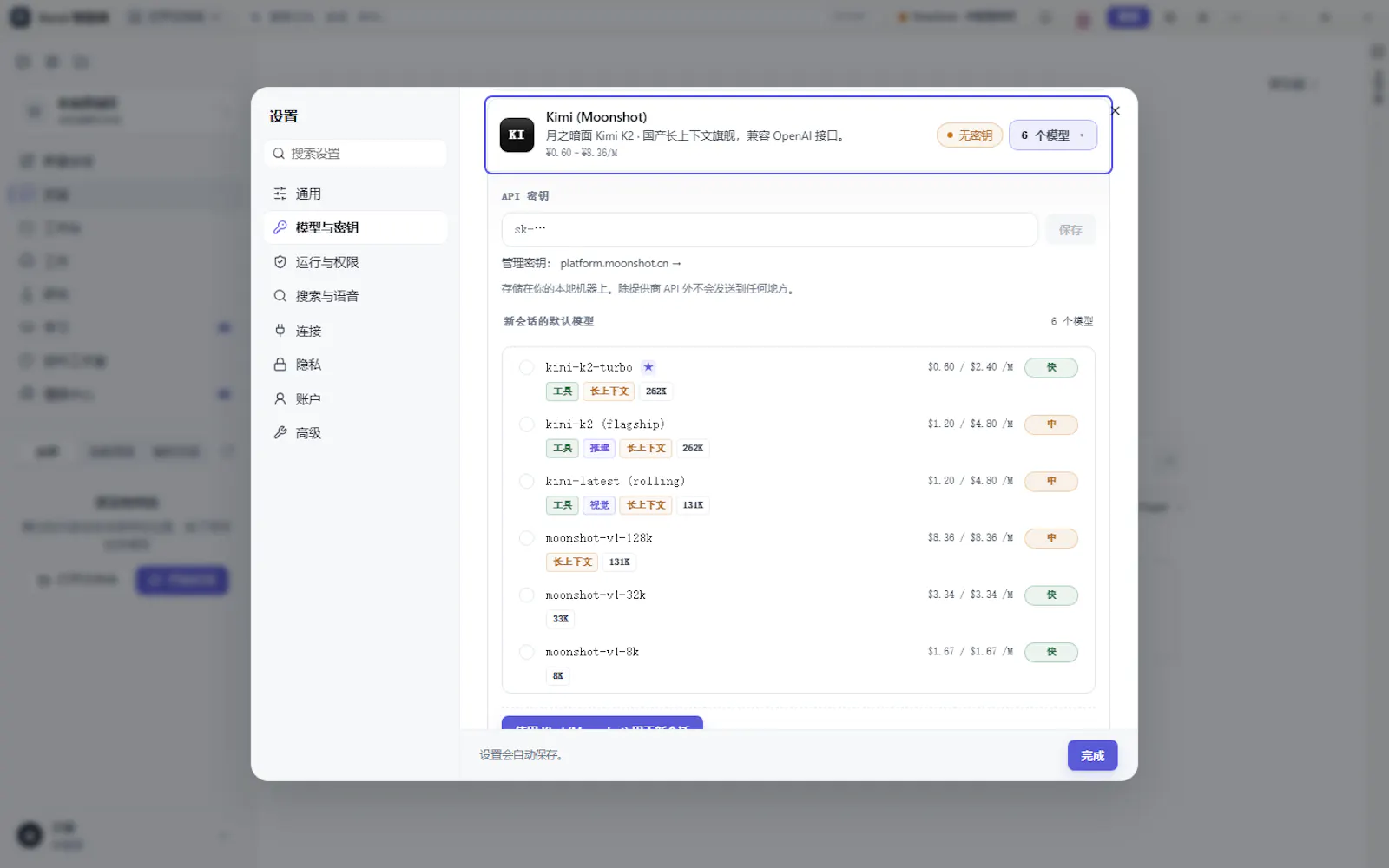The width and height of the screenshot is (1389, 868).
Task: Choose the moonshot-v1-8k radio option
Action: [526, 652]
